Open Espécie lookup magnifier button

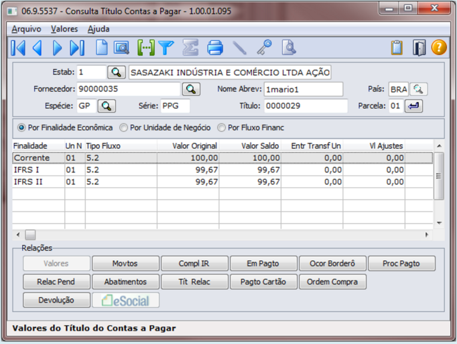107,106
